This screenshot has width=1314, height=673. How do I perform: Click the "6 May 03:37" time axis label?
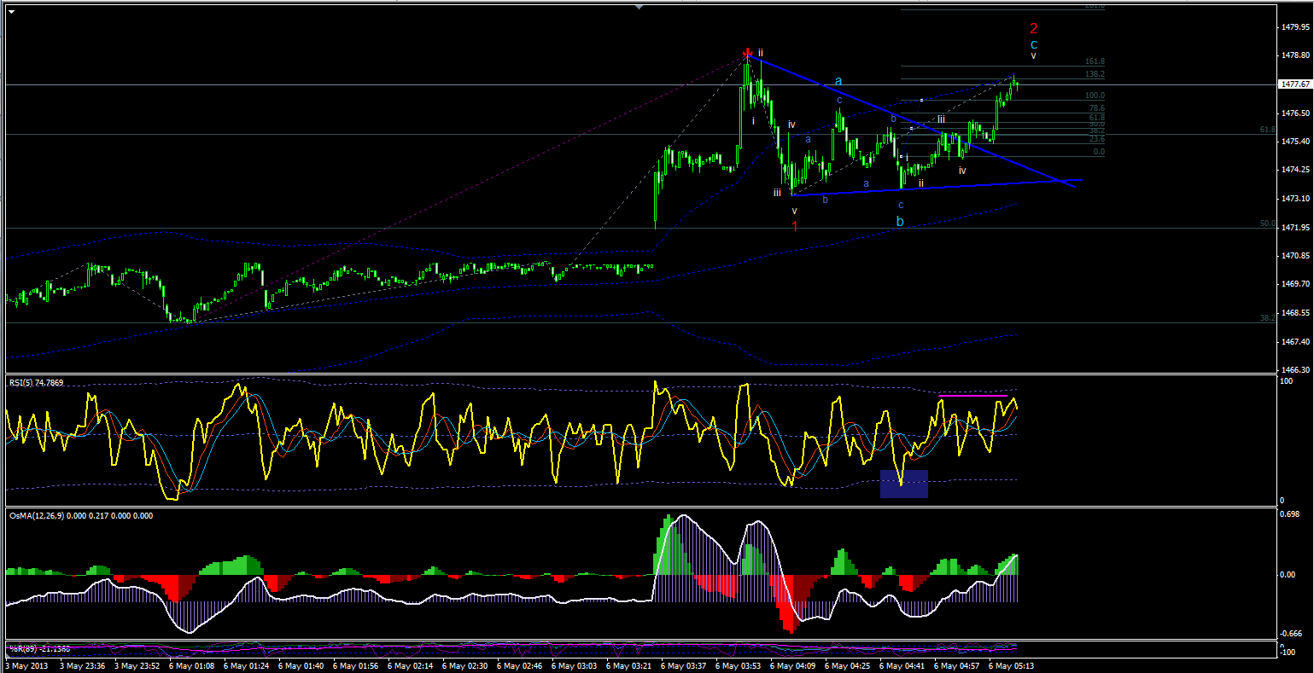coord(686,665)
